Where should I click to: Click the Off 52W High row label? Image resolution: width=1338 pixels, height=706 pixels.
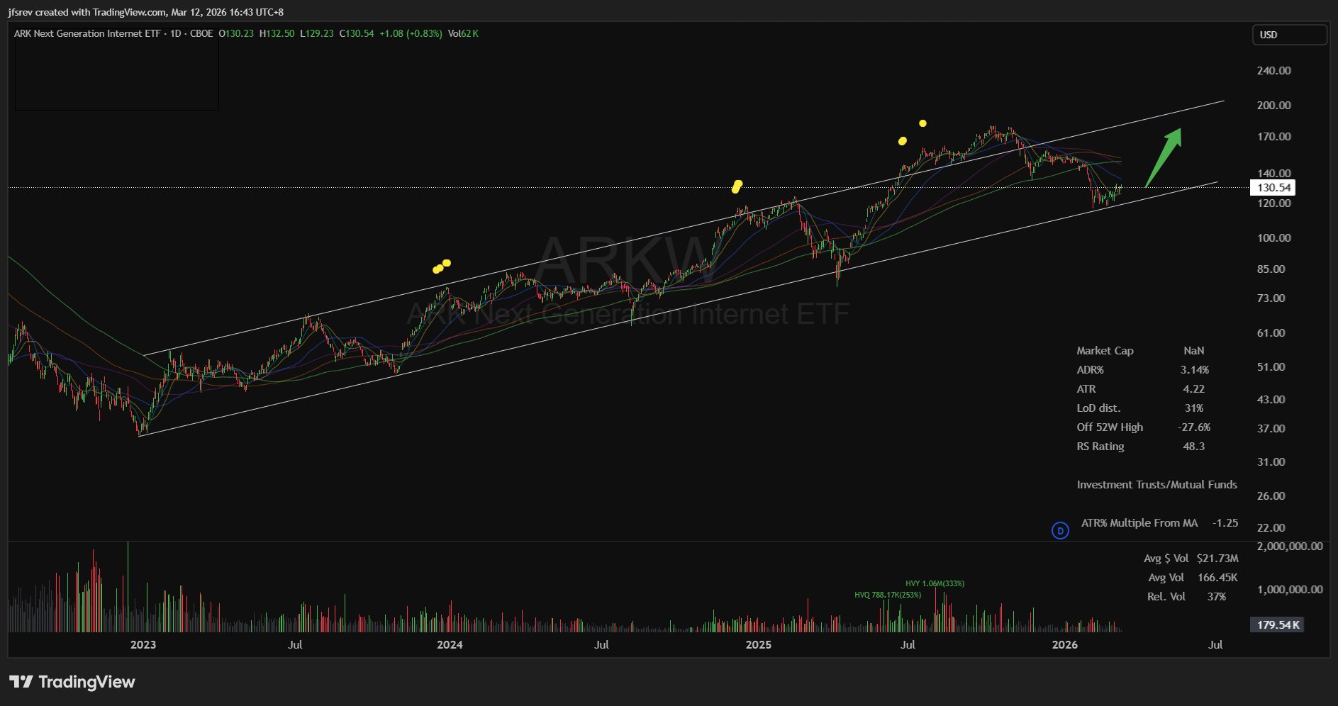point(1110,427)
